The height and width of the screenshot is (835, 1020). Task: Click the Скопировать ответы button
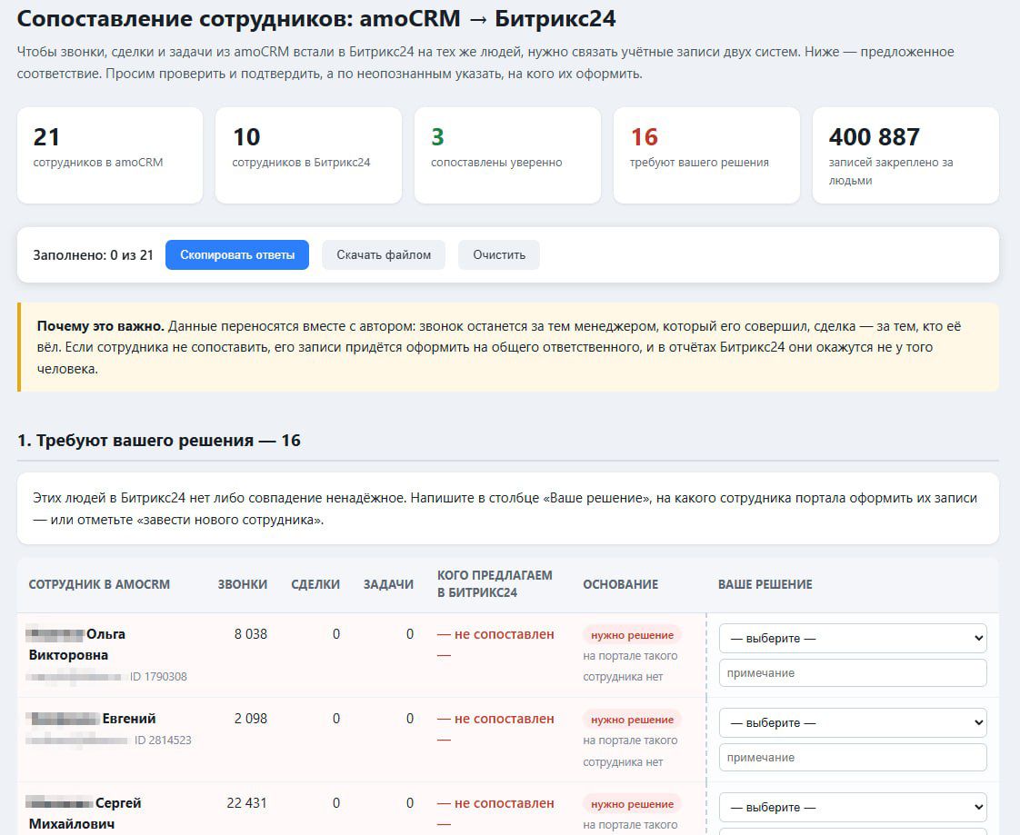(x=236, y=255)
